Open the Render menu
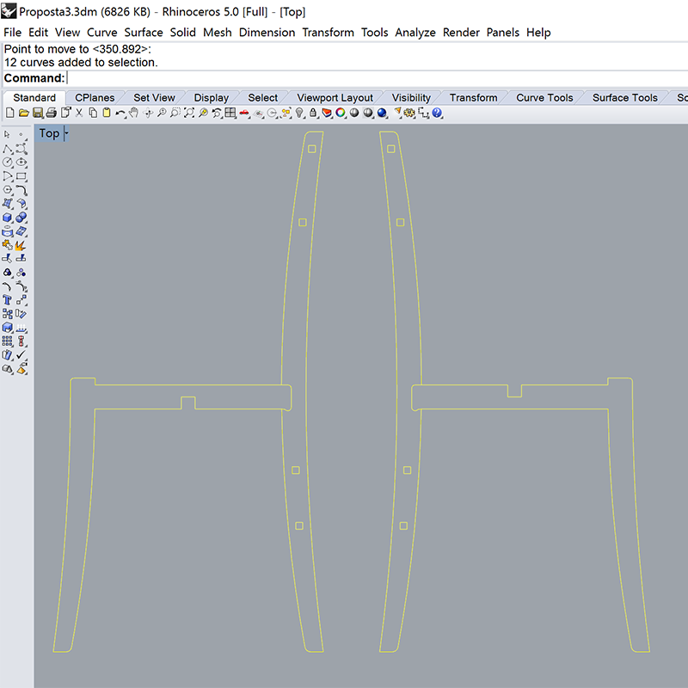The height and width of the screenshot is (688, 688). point(461,33)
